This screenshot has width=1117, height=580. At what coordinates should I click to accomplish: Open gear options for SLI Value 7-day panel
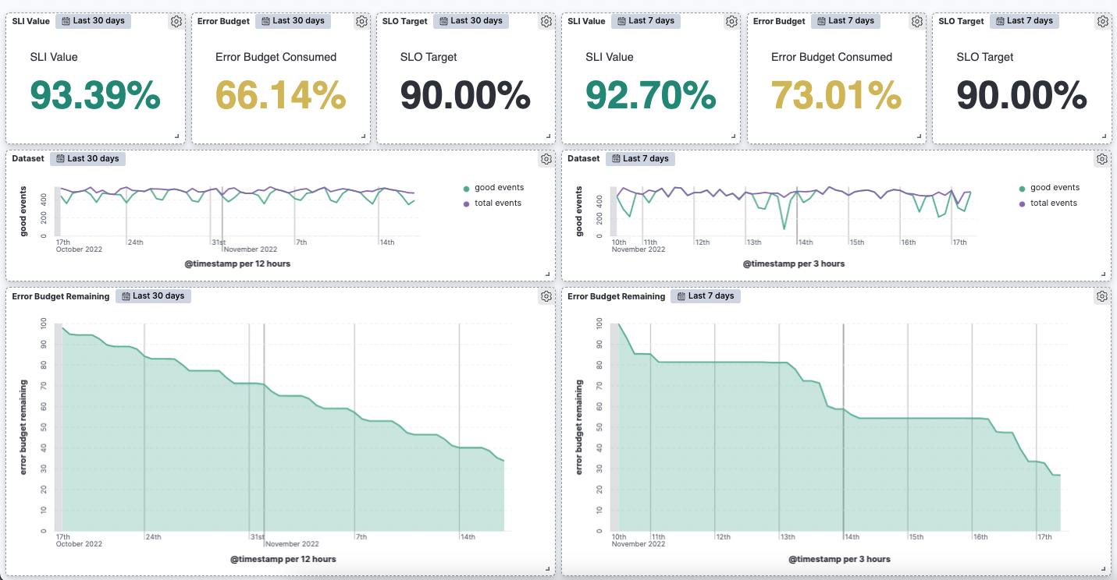pos(732,22)
